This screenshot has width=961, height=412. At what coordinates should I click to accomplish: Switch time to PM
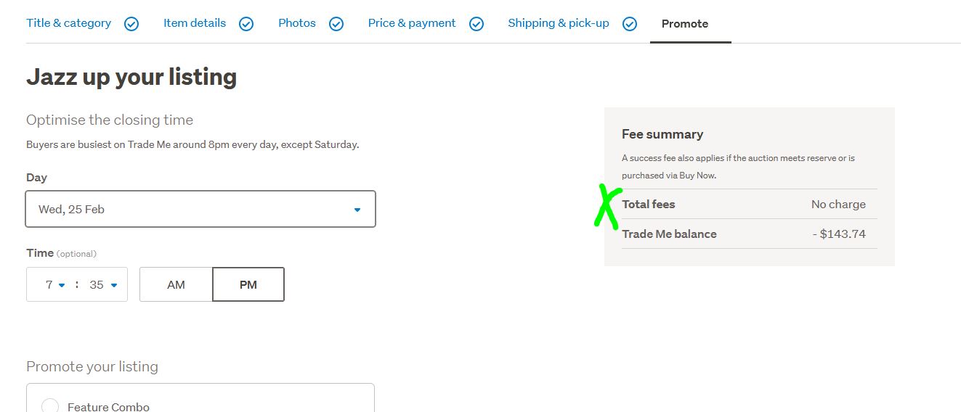pyautogui.click(x=248, y=284)
